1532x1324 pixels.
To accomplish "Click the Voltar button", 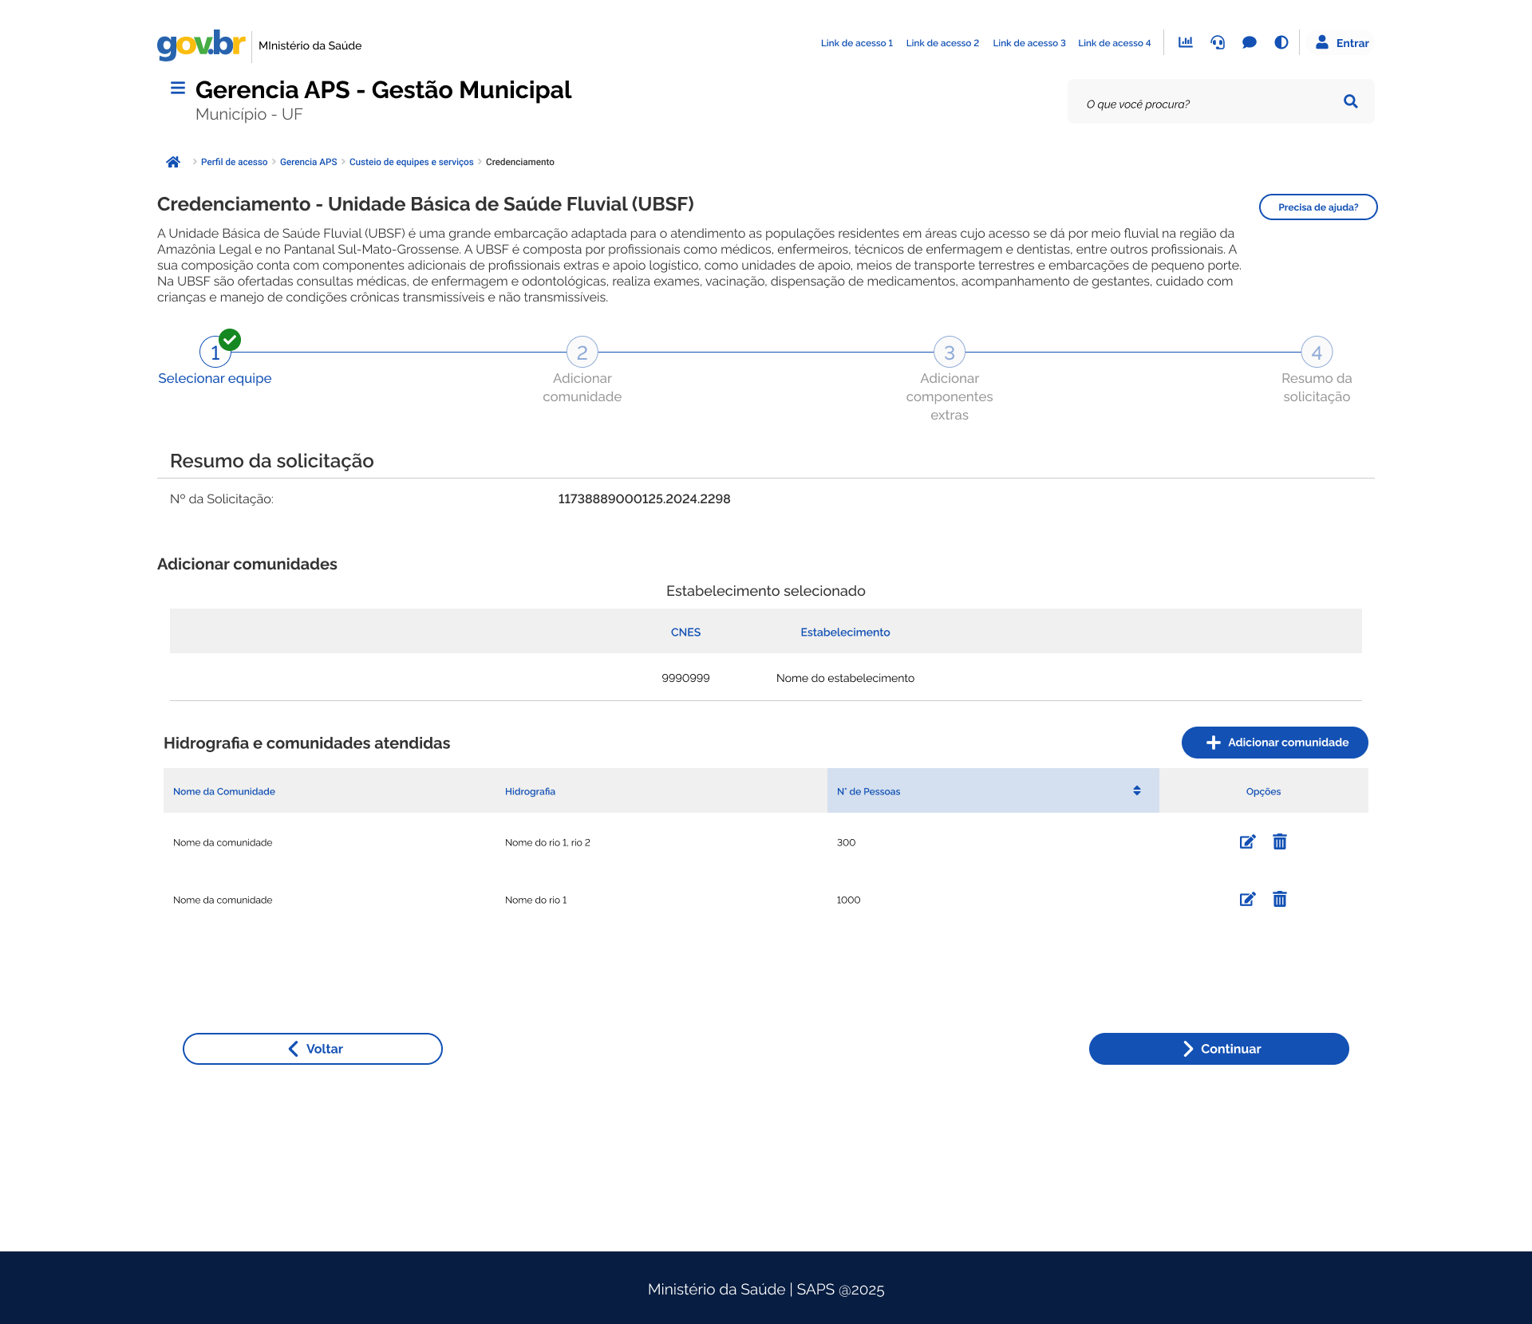I will coord(313,1049).
